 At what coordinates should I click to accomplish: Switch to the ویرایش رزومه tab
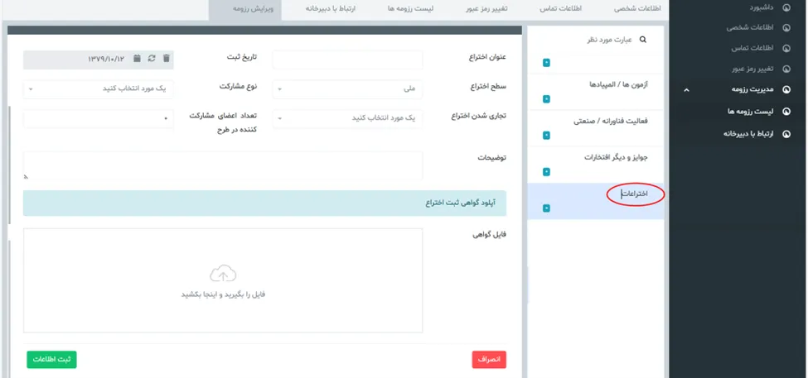coord(245,10)
